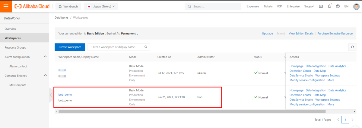Screen dimensions: 362x128
Task: Open Workspace Settings for bob_demo row
Action: (x=328, y=100)
